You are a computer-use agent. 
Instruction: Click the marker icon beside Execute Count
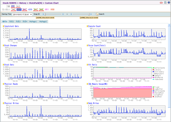click(x=87, y=26)
